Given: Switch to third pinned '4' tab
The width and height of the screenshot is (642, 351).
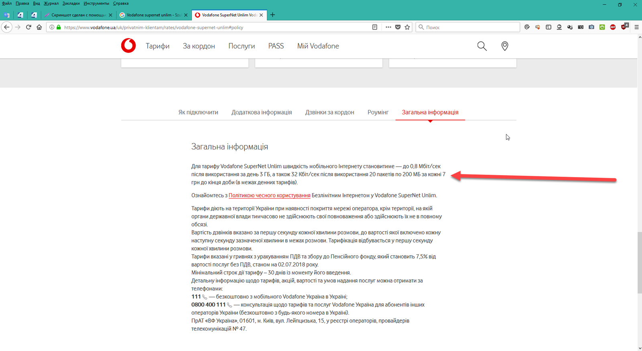Looking at the screenshot, I should point(34,15).
